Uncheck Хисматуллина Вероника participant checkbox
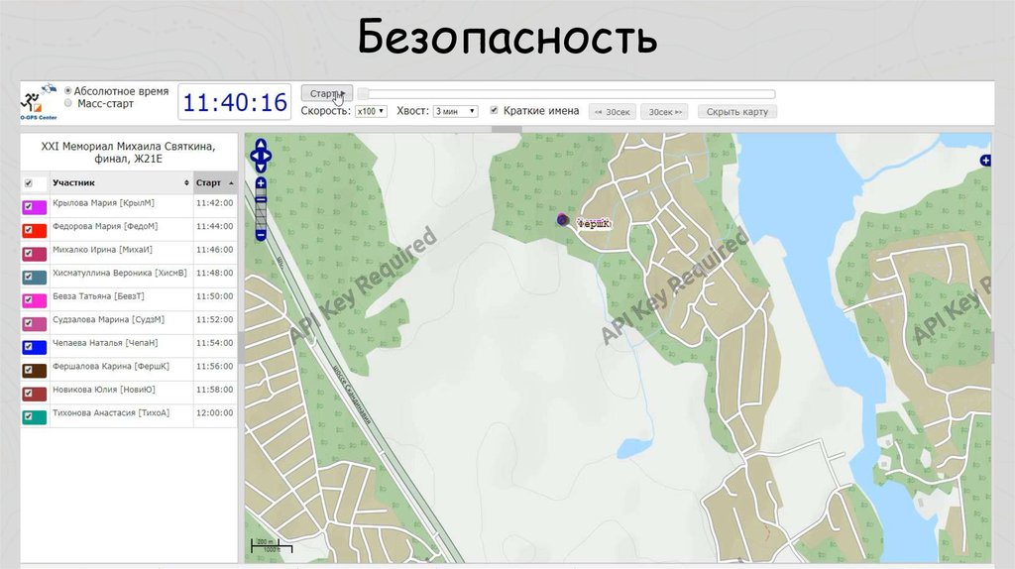This screenshot has width=1015, height=569. coord(28,277)
